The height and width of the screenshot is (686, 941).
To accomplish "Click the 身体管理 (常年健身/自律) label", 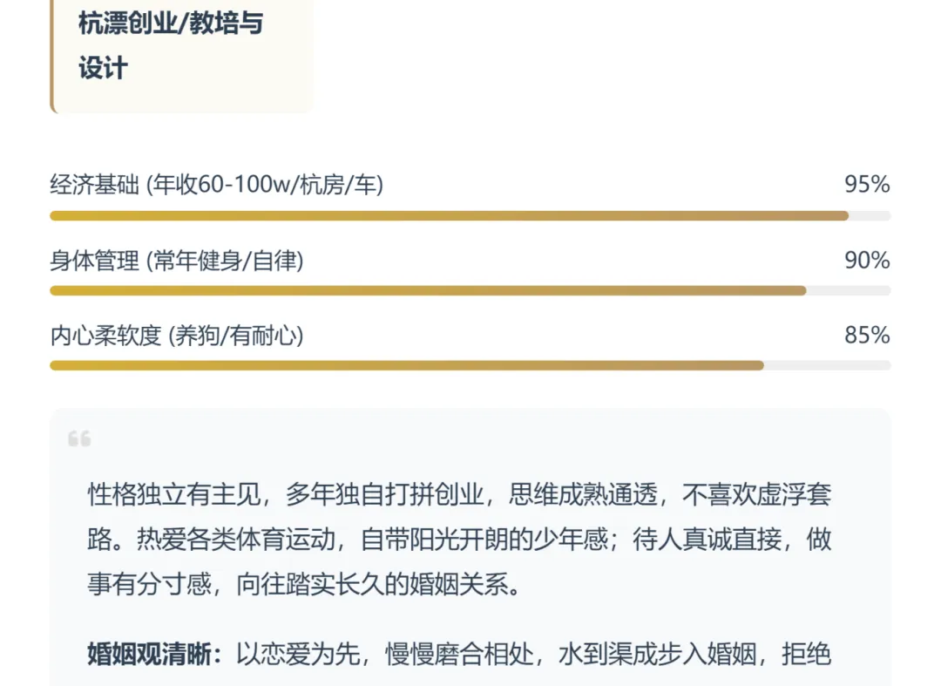I will [177, 261].
